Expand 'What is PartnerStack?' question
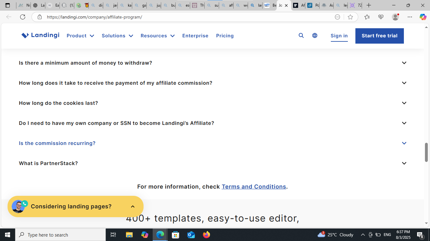 [213, 163]
